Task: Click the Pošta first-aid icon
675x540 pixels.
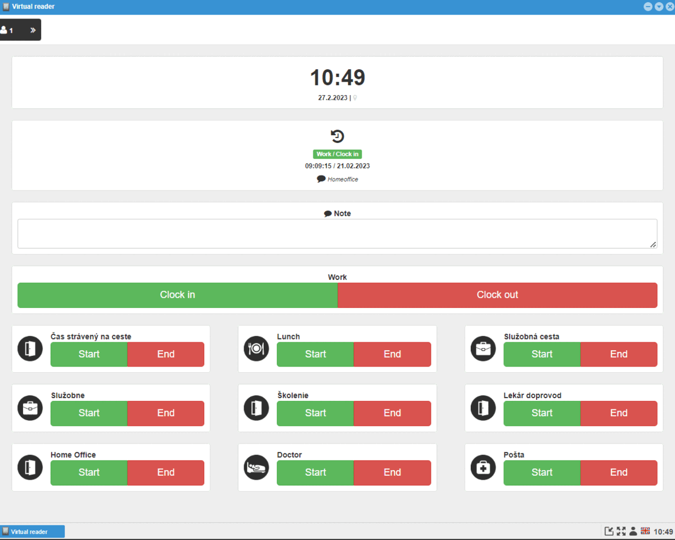Action: (x=483, y=467)
